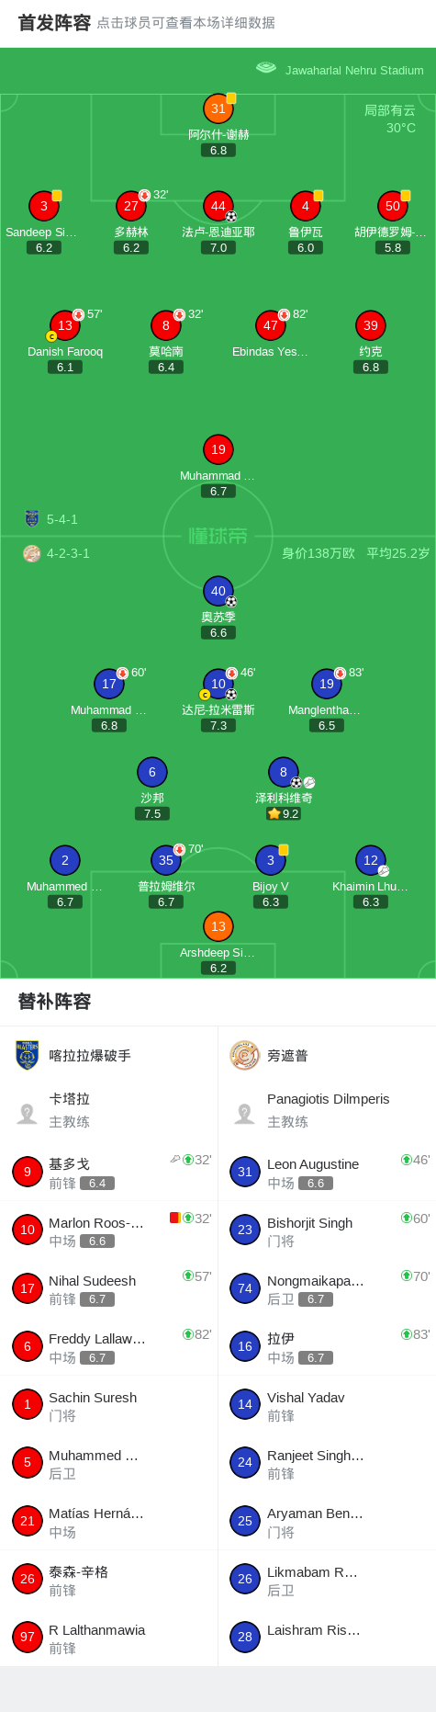Select player 6 沙邦 rated 7.5
Image resolution: width=436 pixels, height=1712 pixels.
coord(152,772)
